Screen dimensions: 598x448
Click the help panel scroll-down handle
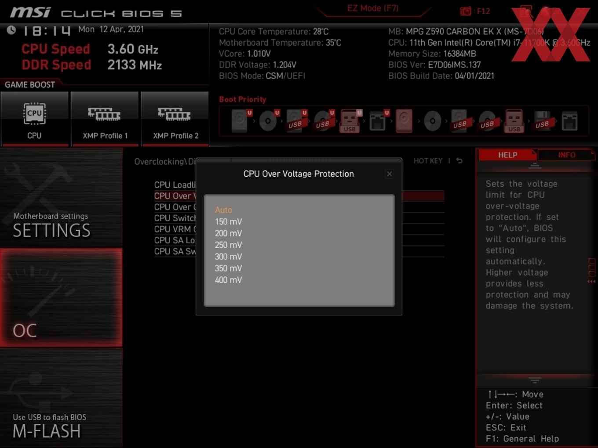click(535, 379)
